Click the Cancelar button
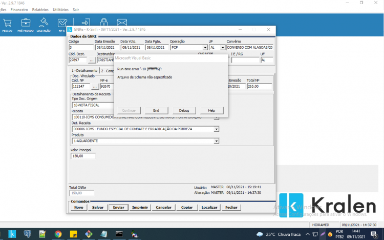 (164, 207)
